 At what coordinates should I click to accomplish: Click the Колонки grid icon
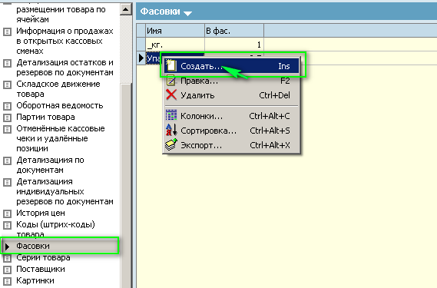[171, 115]
